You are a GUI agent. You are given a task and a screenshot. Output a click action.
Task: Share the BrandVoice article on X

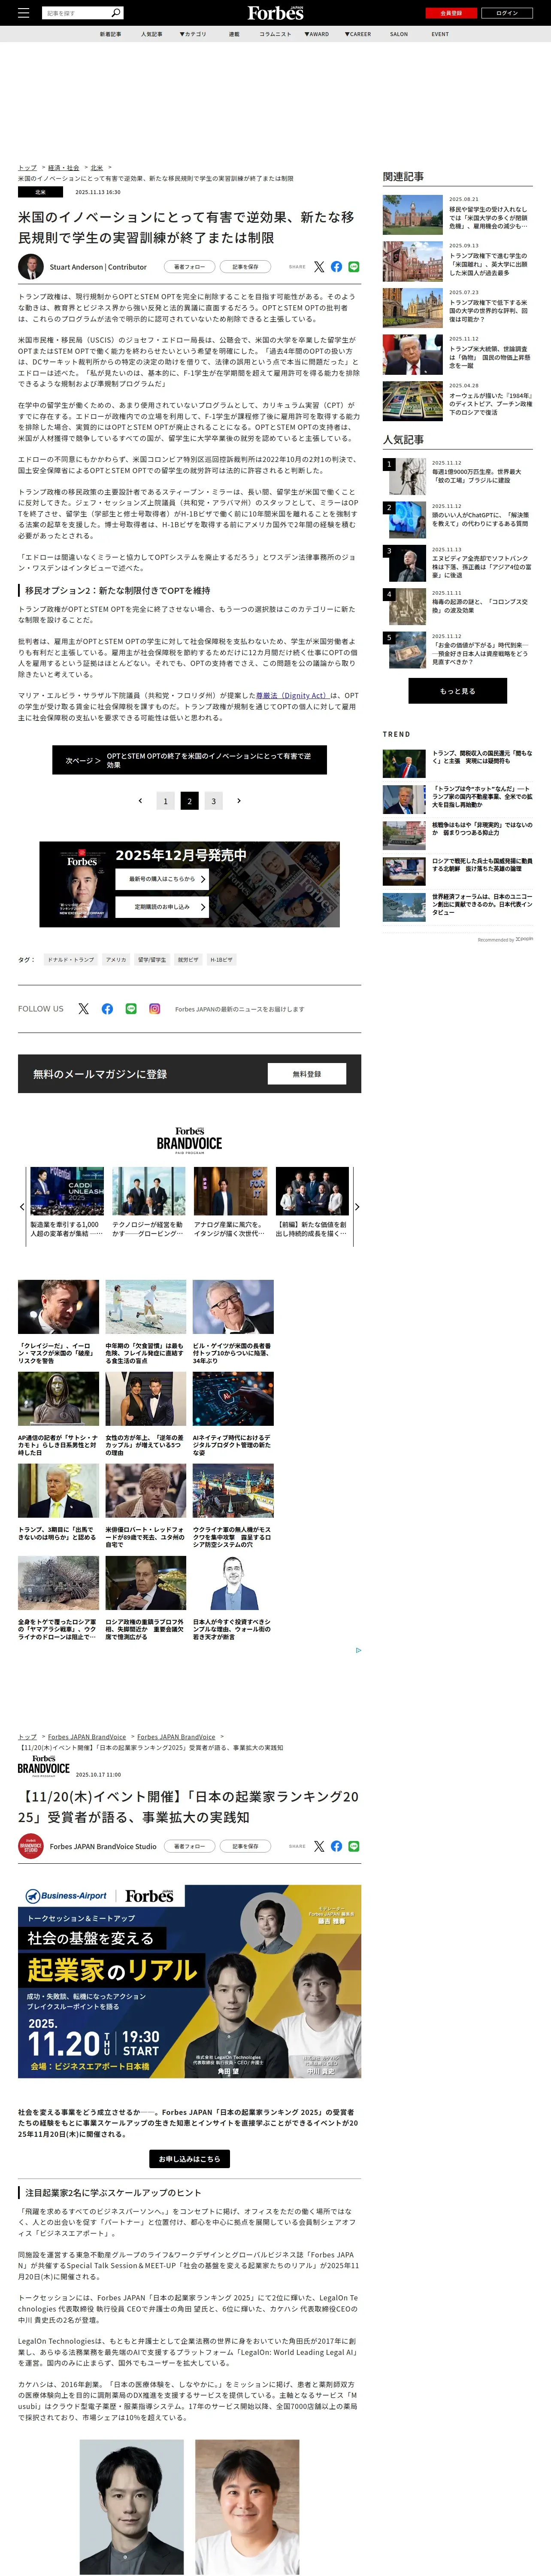pyautogui.click(x=319, y=1846)
